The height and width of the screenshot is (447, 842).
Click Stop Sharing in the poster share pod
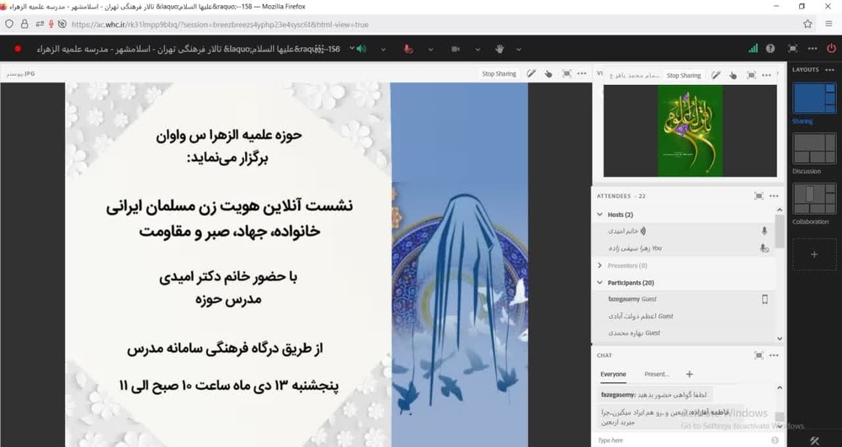[x=498, y=74]
